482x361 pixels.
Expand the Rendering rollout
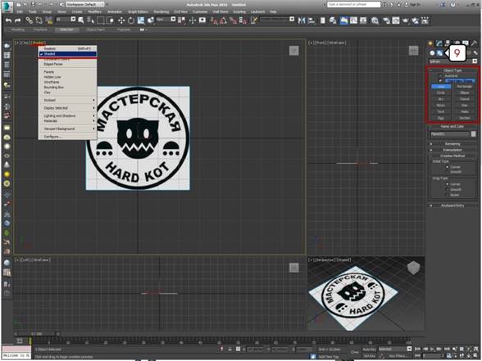tap(452, 144)
